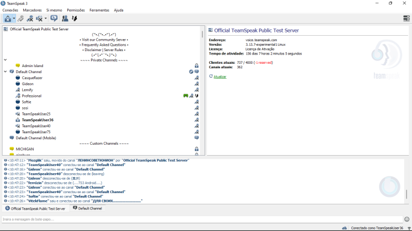
Task: Select Default Channel (Mobile)
Action: (35, 138)
